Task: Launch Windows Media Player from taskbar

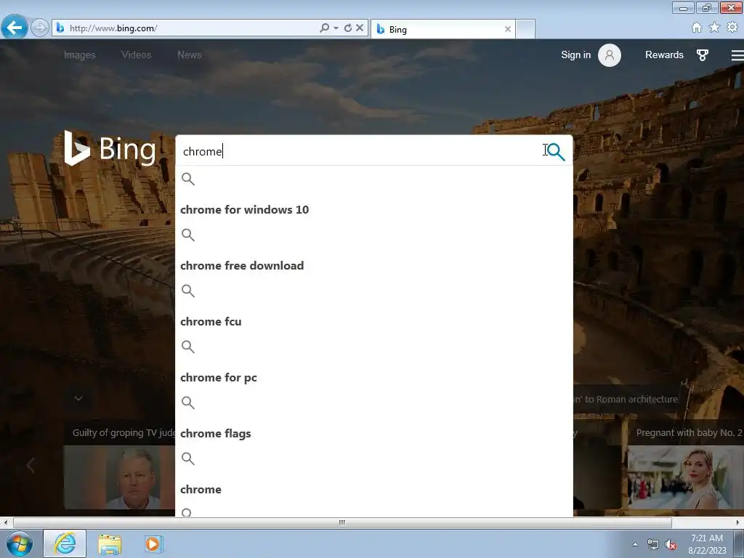Action: 153,543
